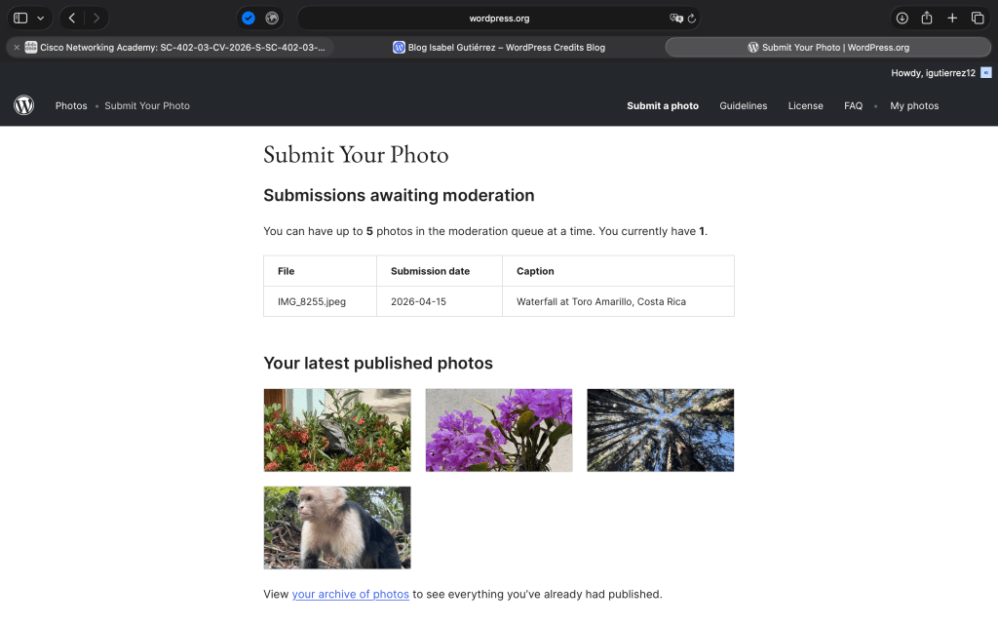
Task: Click the WordPress logo in the header
Action: tap(24, 105)
